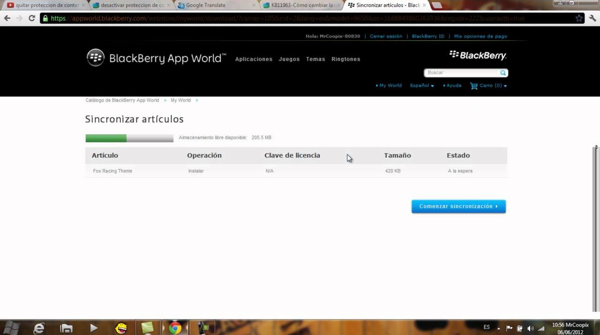600x335 pixels.
Task: Bookmark this page with the star icon
Action: (579, 18)
